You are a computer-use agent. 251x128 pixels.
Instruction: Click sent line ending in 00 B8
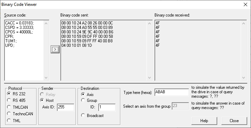pyautogui.click(x=87, y=41)
